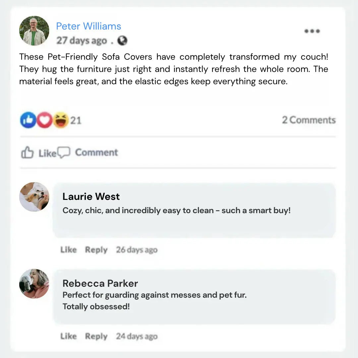Show the 2 Comments list
Screen dimensions: 358x358
click(x=309, y=120)
